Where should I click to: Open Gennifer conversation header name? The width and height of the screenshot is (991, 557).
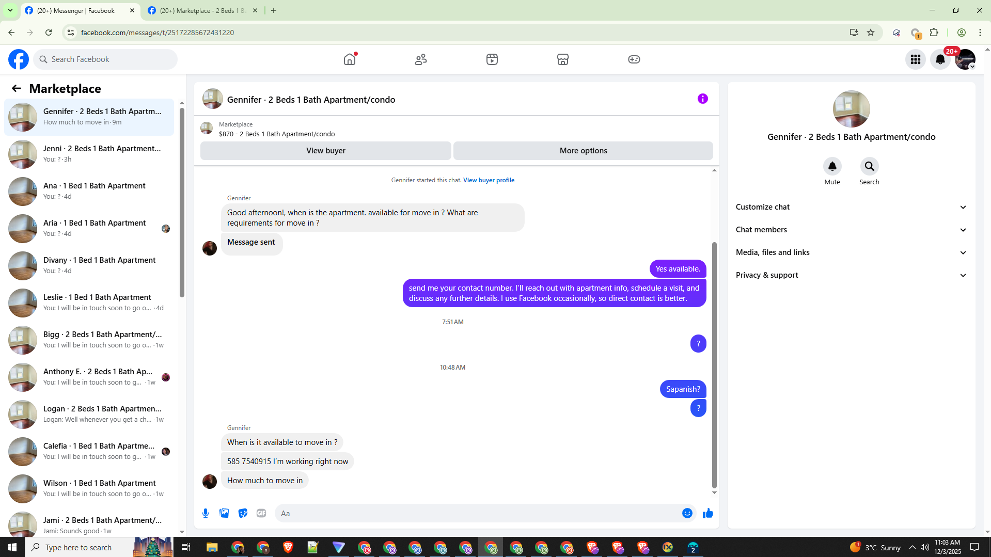[311, 100]
